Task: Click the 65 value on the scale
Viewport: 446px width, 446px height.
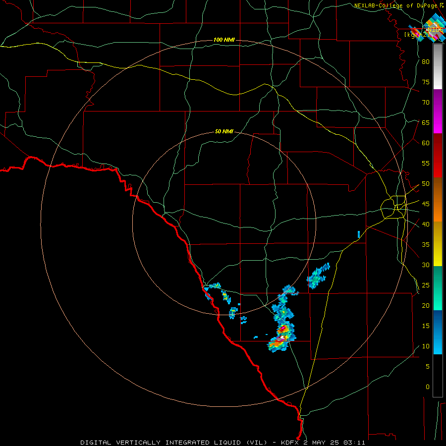Action: pos(426,122)
